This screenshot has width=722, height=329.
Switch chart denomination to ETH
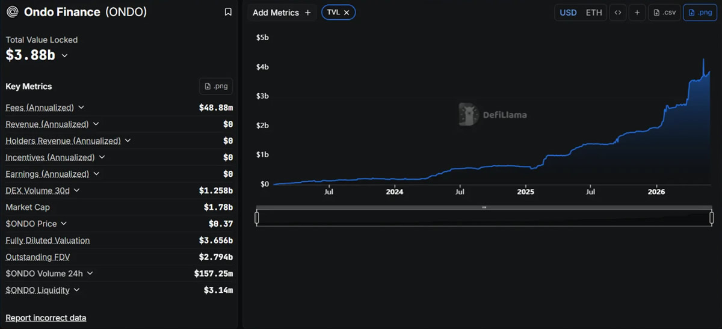[x=594, y=13]
